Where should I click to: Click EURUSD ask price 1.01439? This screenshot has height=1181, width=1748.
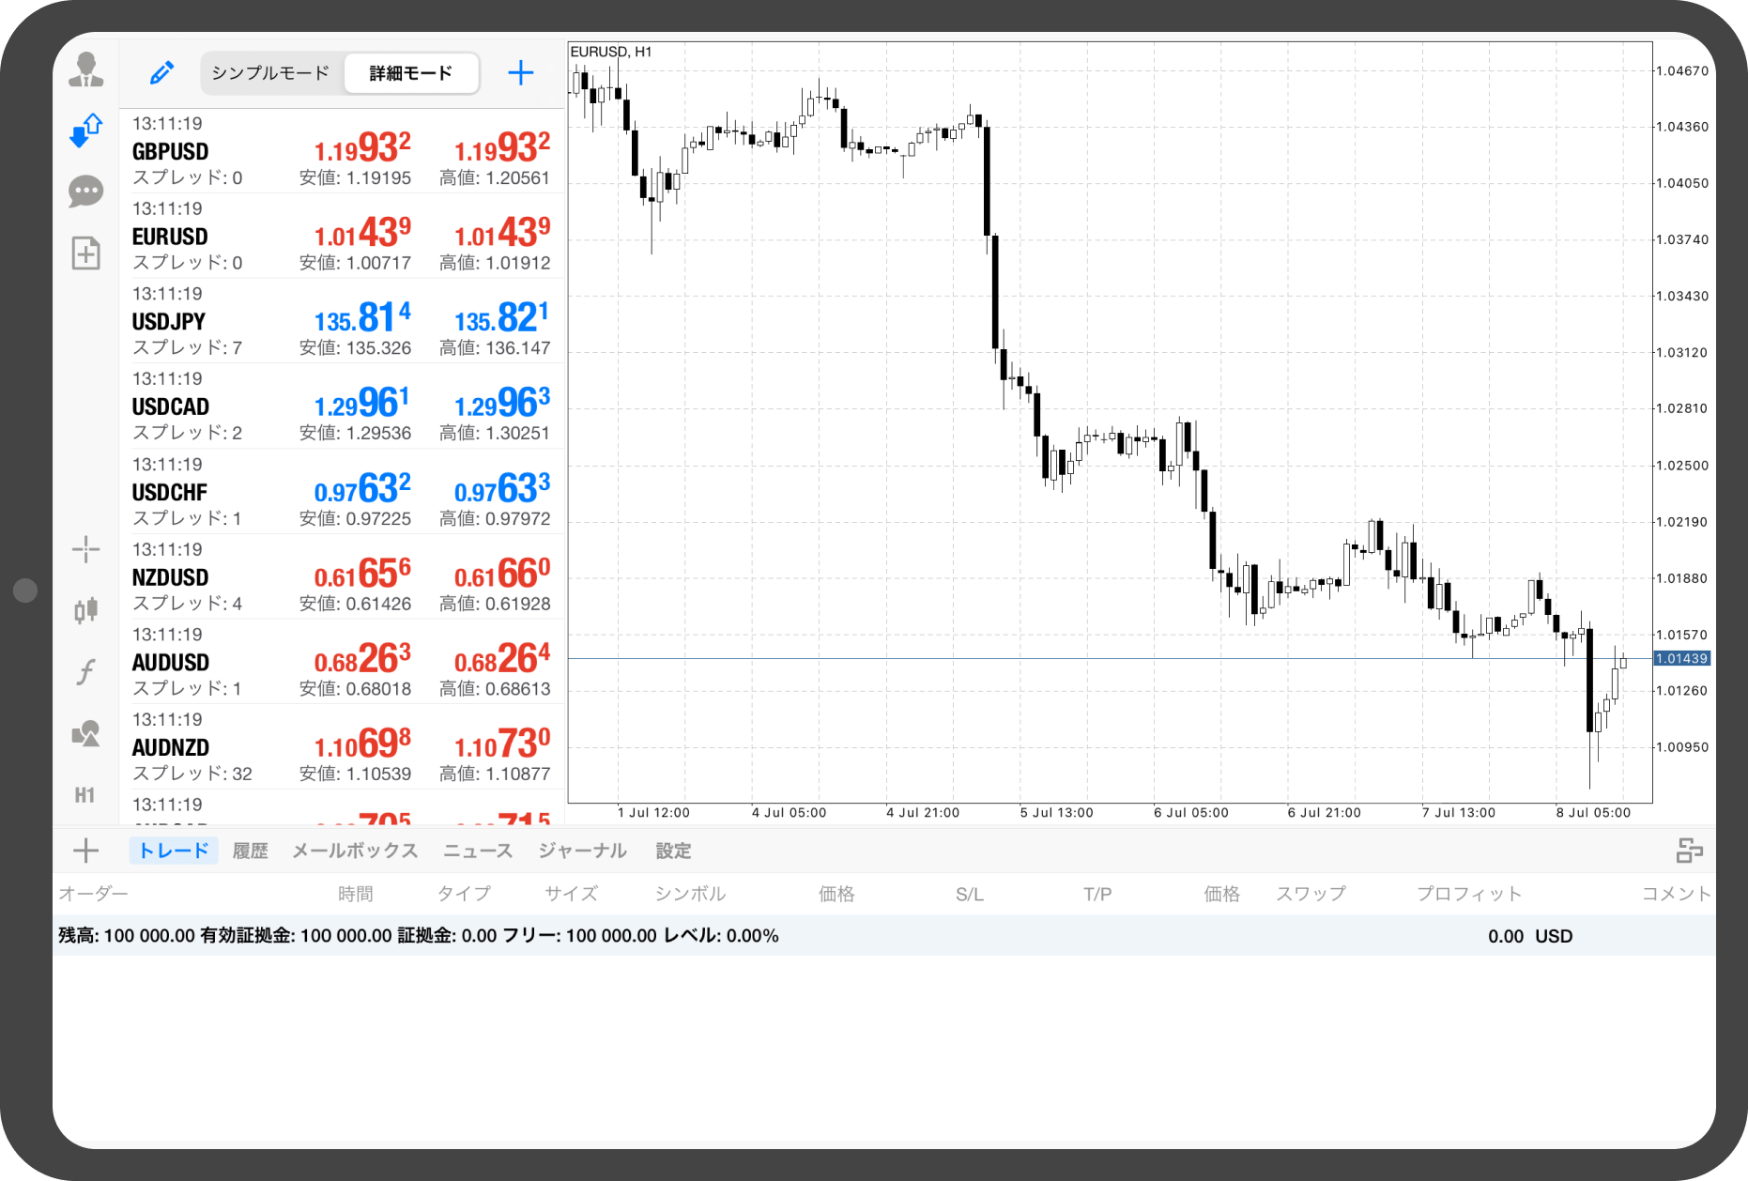[x=502, y=232]
